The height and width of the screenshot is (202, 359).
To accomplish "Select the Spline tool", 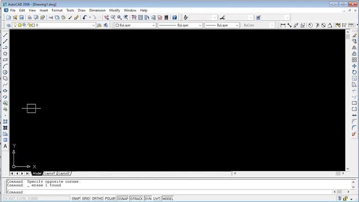I will pos(5,85).
